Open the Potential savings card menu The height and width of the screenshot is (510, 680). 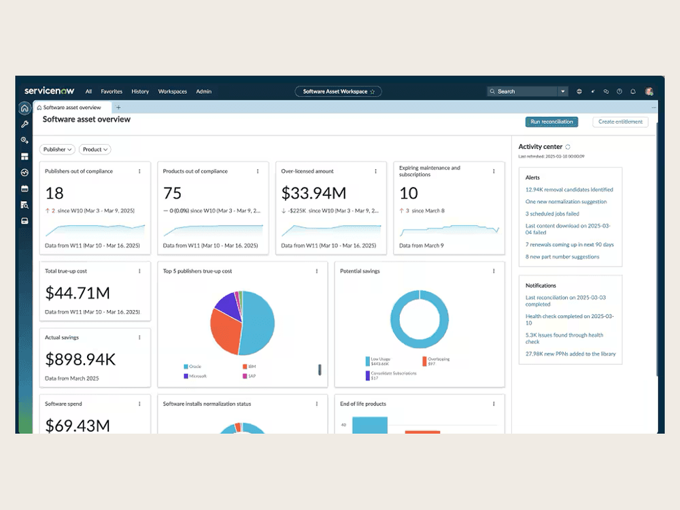click(x=494, y=270)
